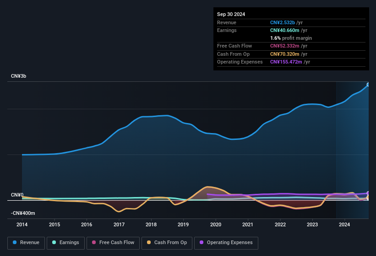Select the 2017 x-axis label
Screen dimensions: 376x256
119,224
